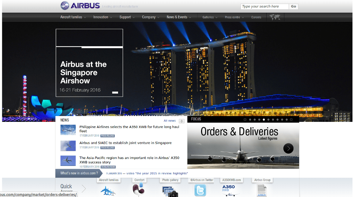Click the Aircraft families airplane icon
This screenshot has height=197, width=355.
pyautogui.click(x=108, y=190)
